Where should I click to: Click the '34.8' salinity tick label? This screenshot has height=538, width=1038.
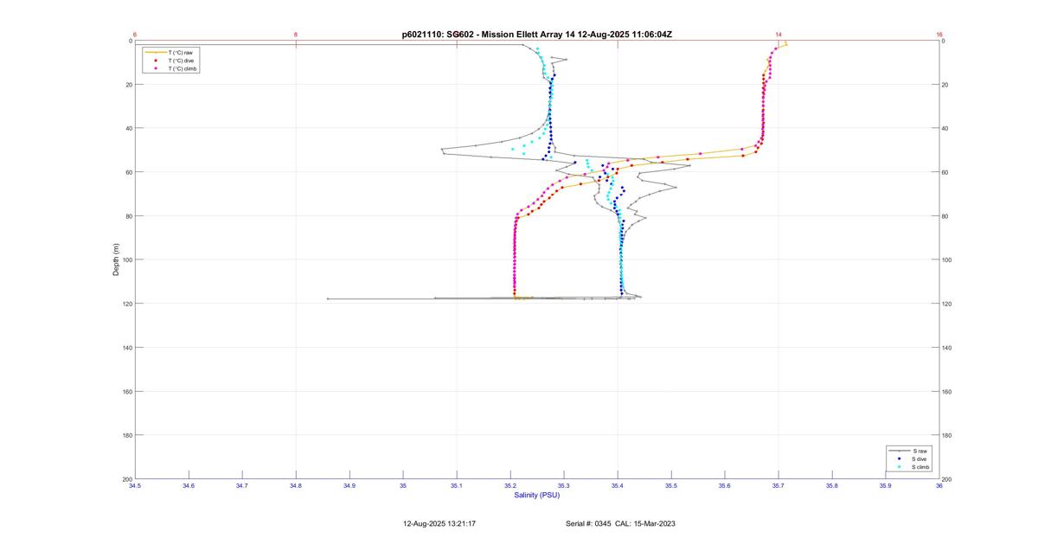[296, 486]
